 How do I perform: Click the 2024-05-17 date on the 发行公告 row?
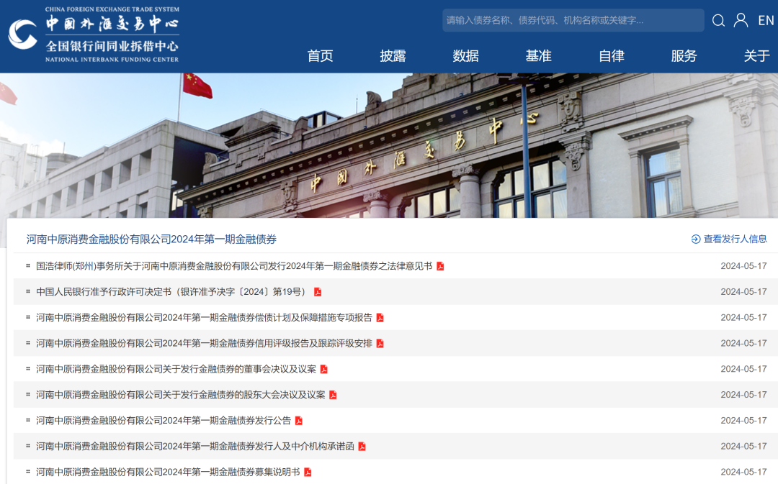tap(743, 421)
